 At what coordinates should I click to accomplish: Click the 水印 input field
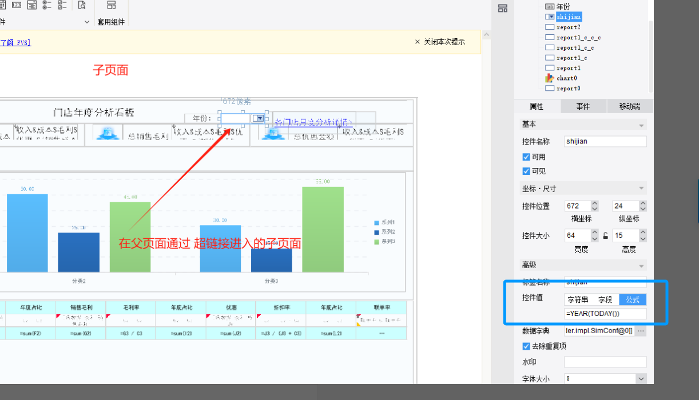tap(605, 362)
